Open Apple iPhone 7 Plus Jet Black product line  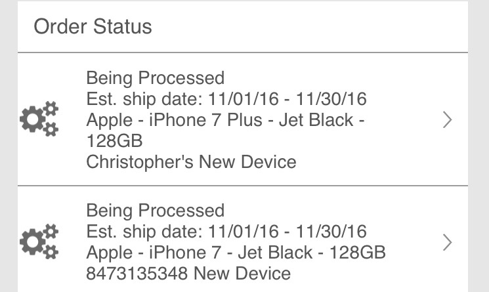pyautogui.click(x=226, y=120)
